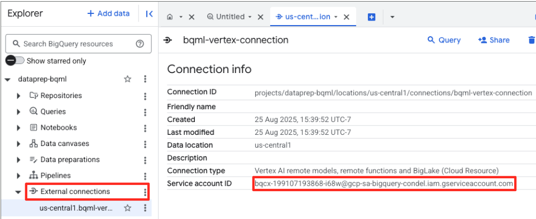The width and height of the screenshot is (536, 219).
Task: Open more actions for dataprep-bqml project
Action: (x=145, y=79)
